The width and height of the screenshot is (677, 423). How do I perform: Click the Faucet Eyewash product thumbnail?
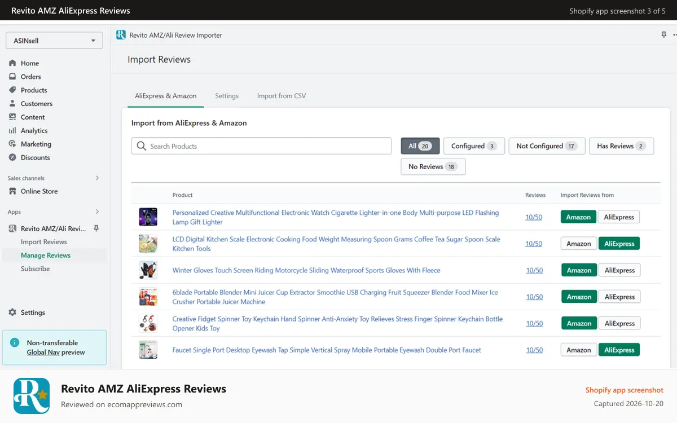(x=148, y=350)
